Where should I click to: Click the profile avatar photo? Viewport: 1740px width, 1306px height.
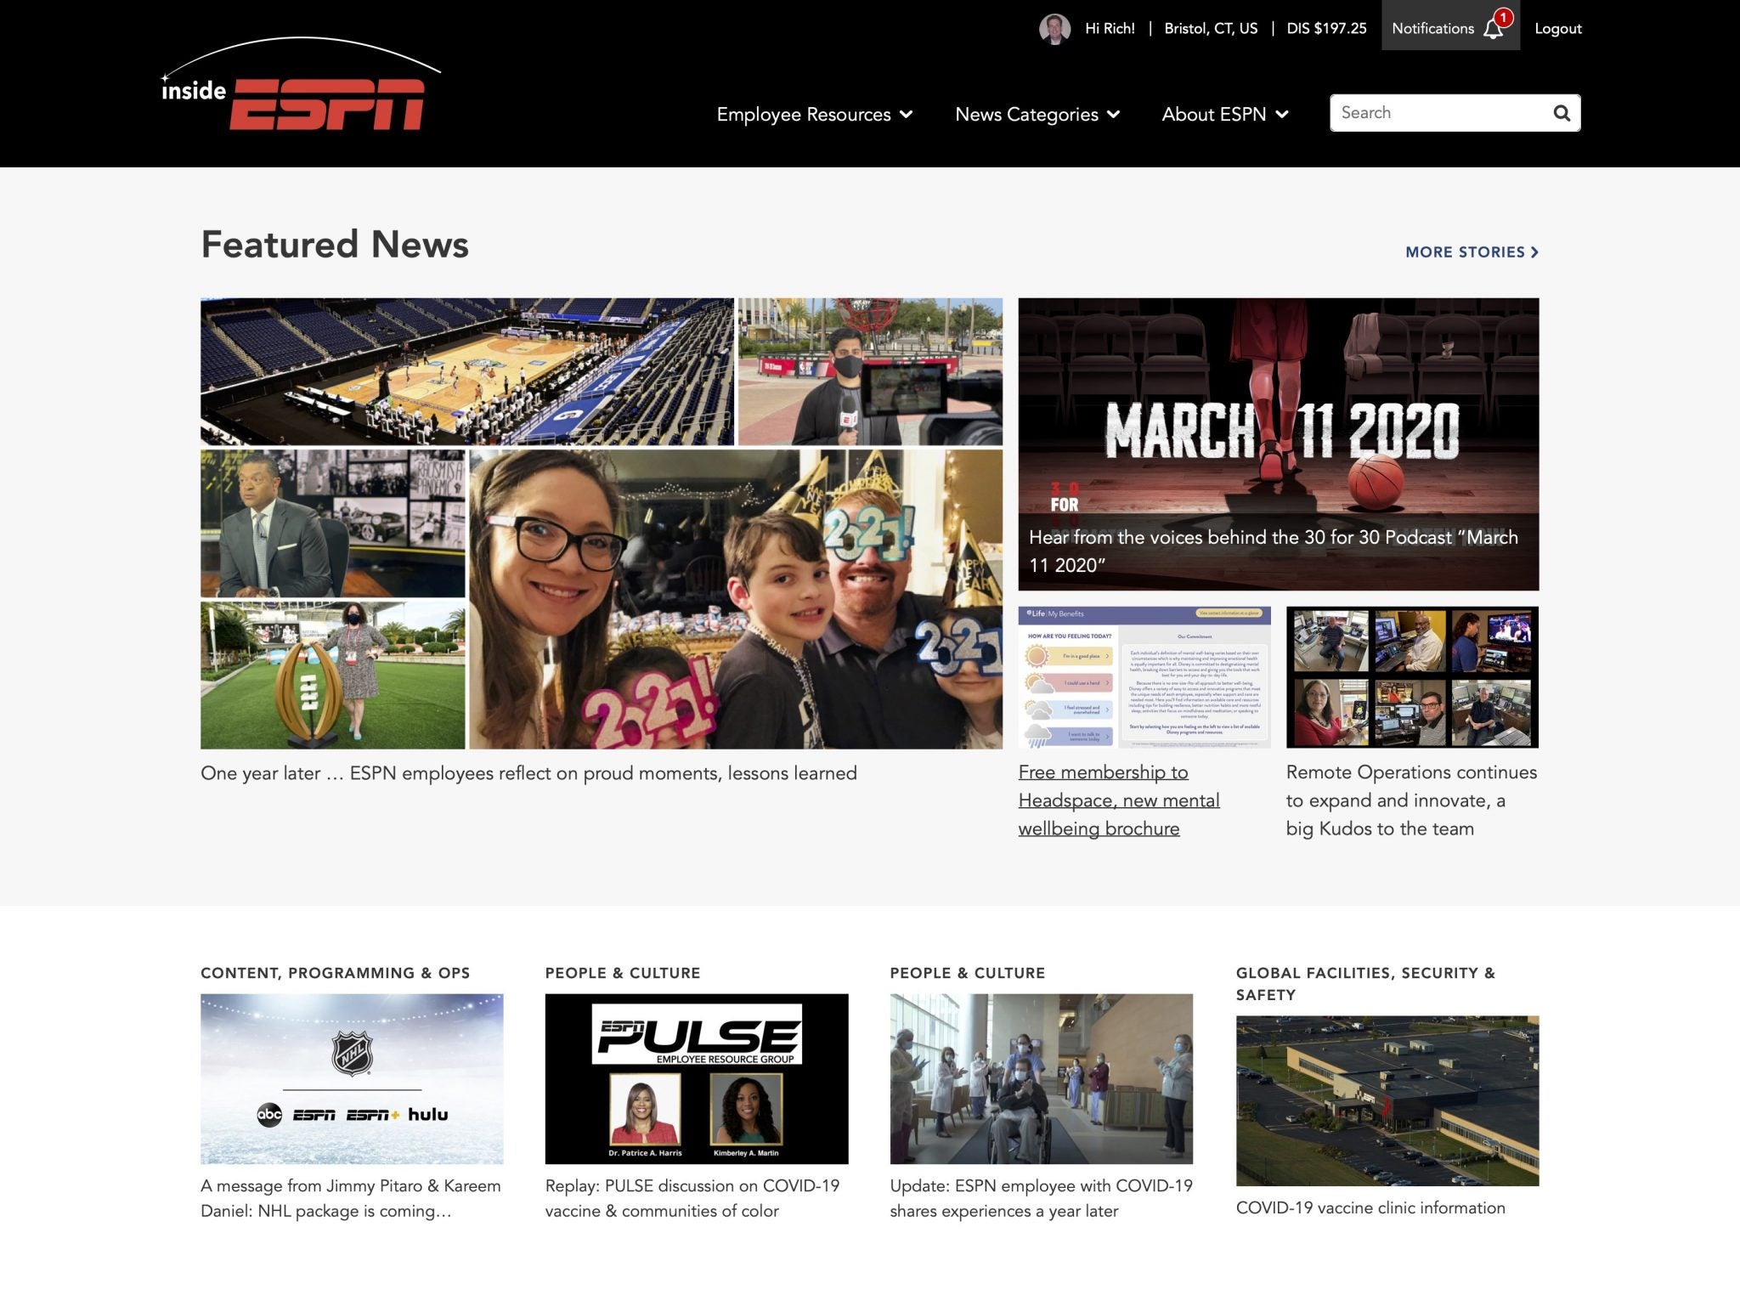(1054, 27)
